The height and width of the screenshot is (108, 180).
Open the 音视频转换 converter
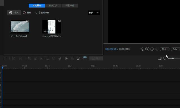[x=42, y=13]
